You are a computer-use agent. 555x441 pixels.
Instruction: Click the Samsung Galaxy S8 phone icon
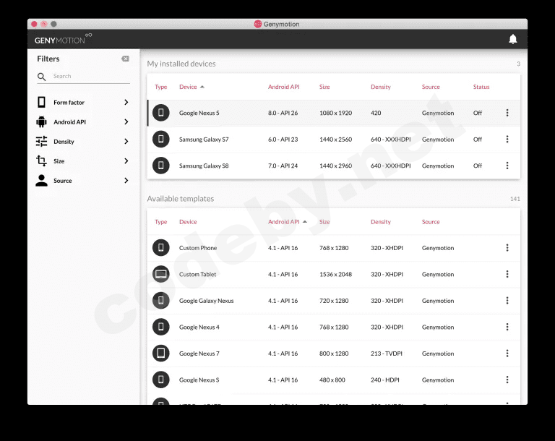(160, 166)
